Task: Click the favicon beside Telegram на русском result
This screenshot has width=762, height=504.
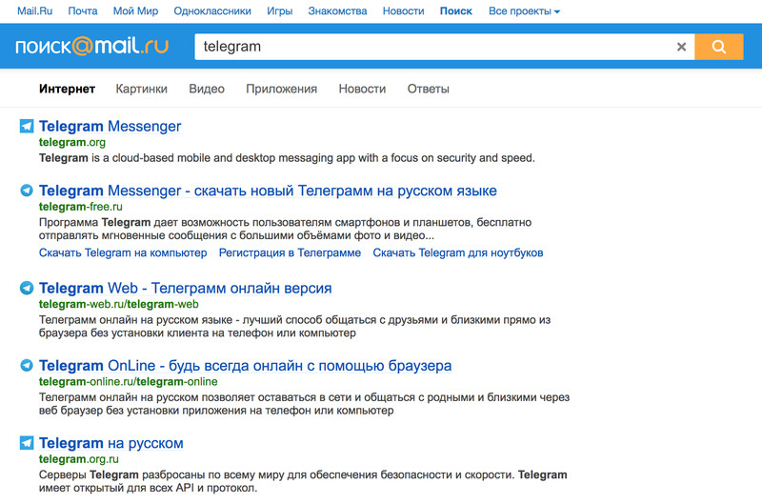Action: click(27, 443)
